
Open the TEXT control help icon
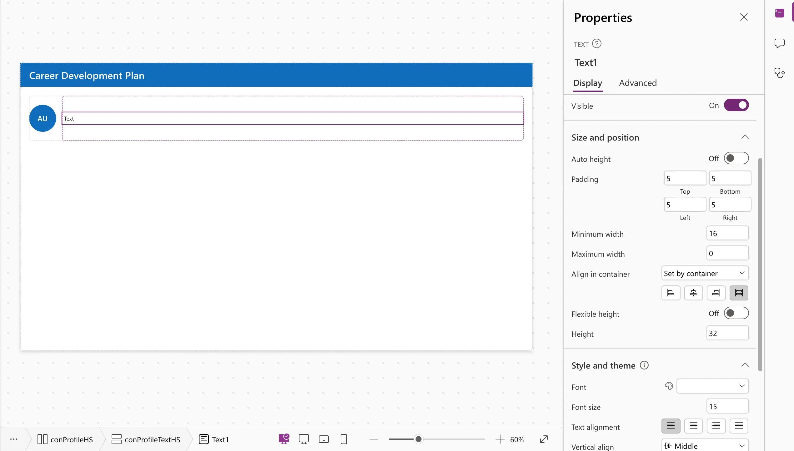(597, 43)
